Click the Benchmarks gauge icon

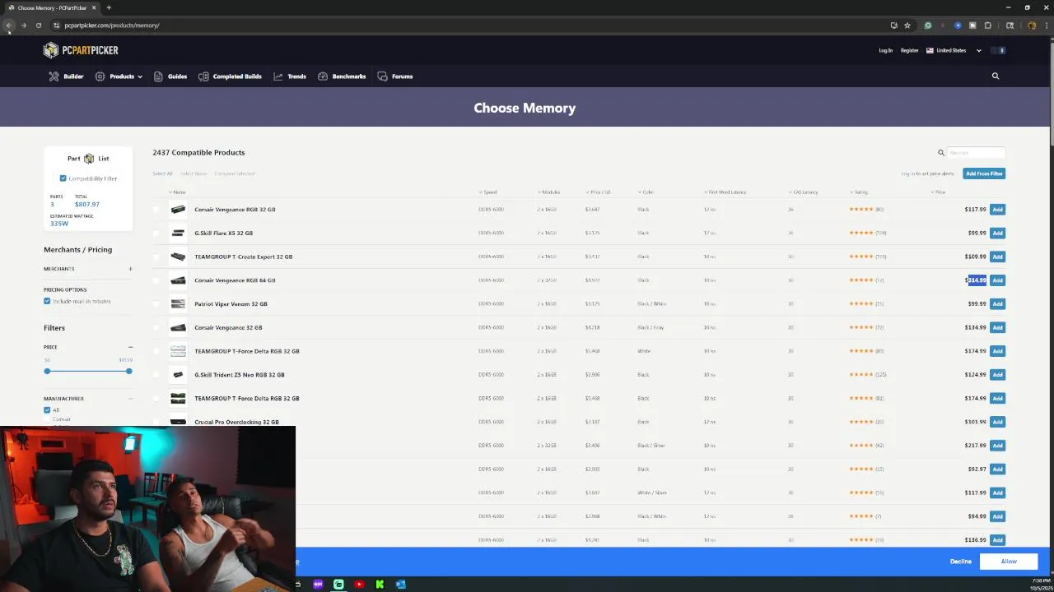[323, 76]
